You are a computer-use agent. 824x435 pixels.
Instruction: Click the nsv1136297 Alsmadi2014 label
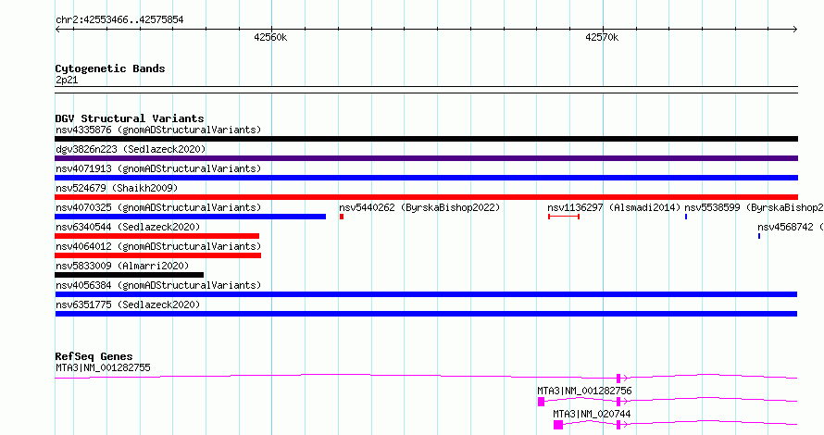pos(614,207)
